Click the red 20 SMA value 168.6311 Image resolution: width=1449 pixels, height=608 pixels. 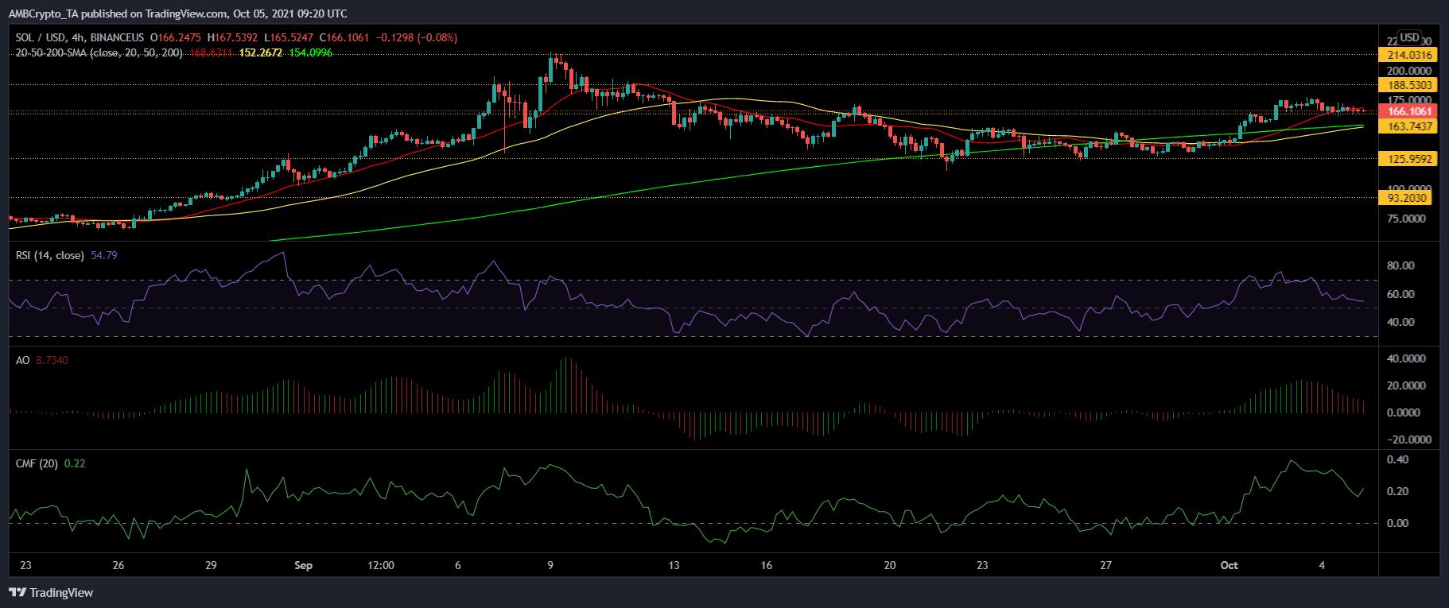click(x=211, y=53)
